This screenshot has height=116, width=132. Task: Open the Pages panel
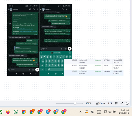pos(100,103)
